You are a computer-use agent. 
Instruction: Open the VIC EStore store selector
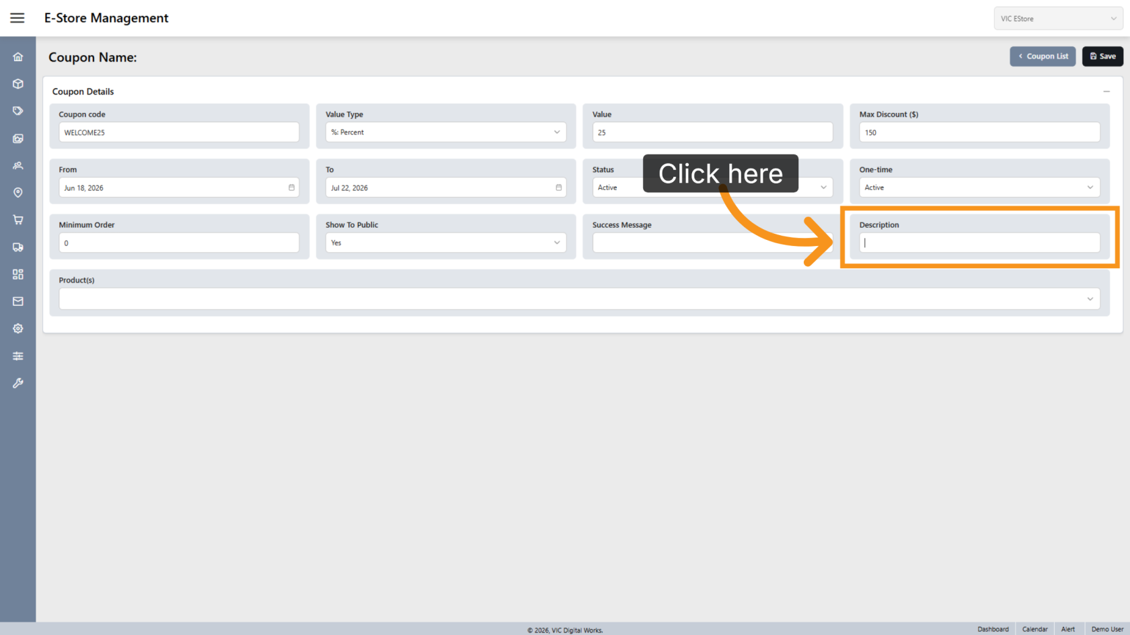coord(1058,19)
